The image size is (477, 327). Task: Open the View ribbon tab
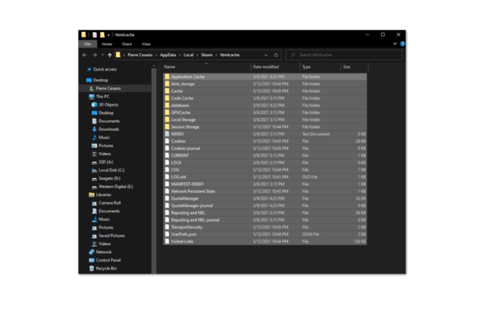tap(146, 44)
